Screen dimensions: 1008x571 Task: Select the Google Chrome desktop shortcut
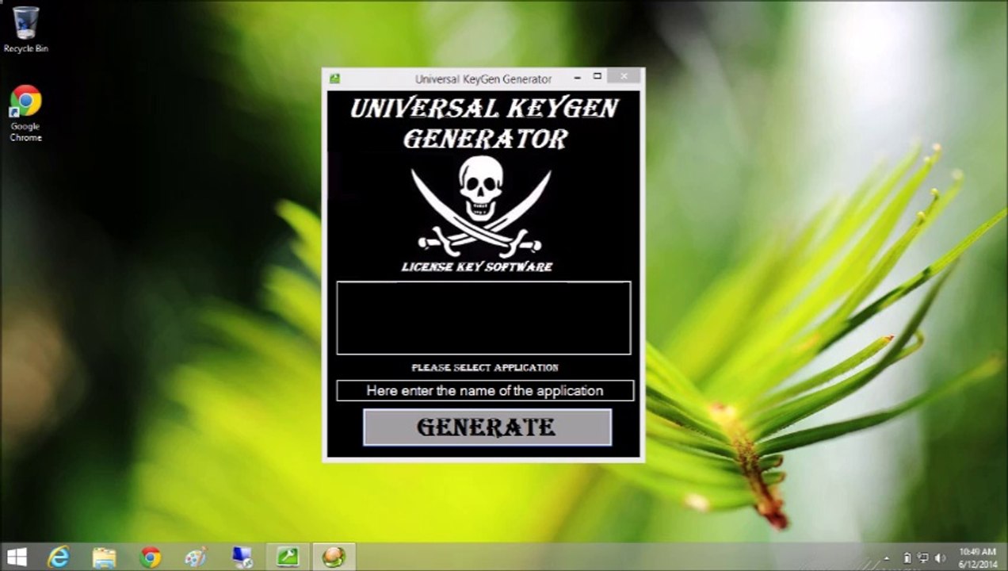pos(25,113)
